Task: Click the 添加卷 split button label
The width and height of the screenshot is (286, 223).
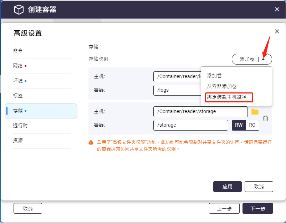Action: pyautogui.click(x=247, y=59)
